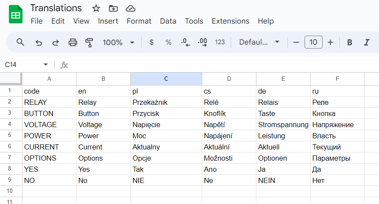Open the Extensions menu
The image size is (379, 204).
click(x=230, y=21)
